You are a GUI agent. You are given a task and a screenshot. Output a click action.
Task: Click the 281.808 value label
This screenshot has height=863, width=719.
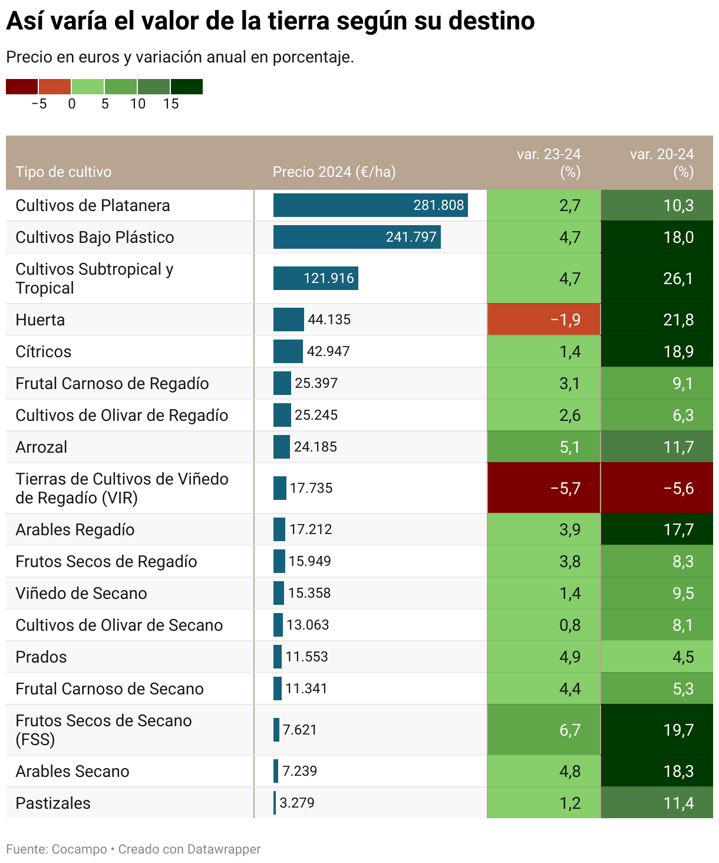[439, 205]
